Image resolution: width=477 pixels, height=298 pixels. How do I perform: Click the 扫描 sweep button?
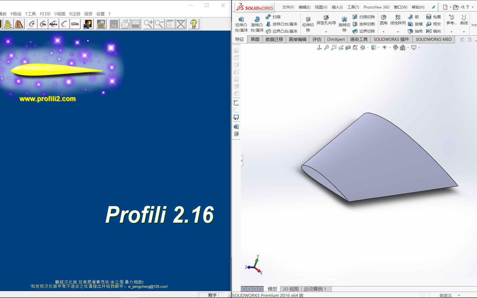click(273, 17)
